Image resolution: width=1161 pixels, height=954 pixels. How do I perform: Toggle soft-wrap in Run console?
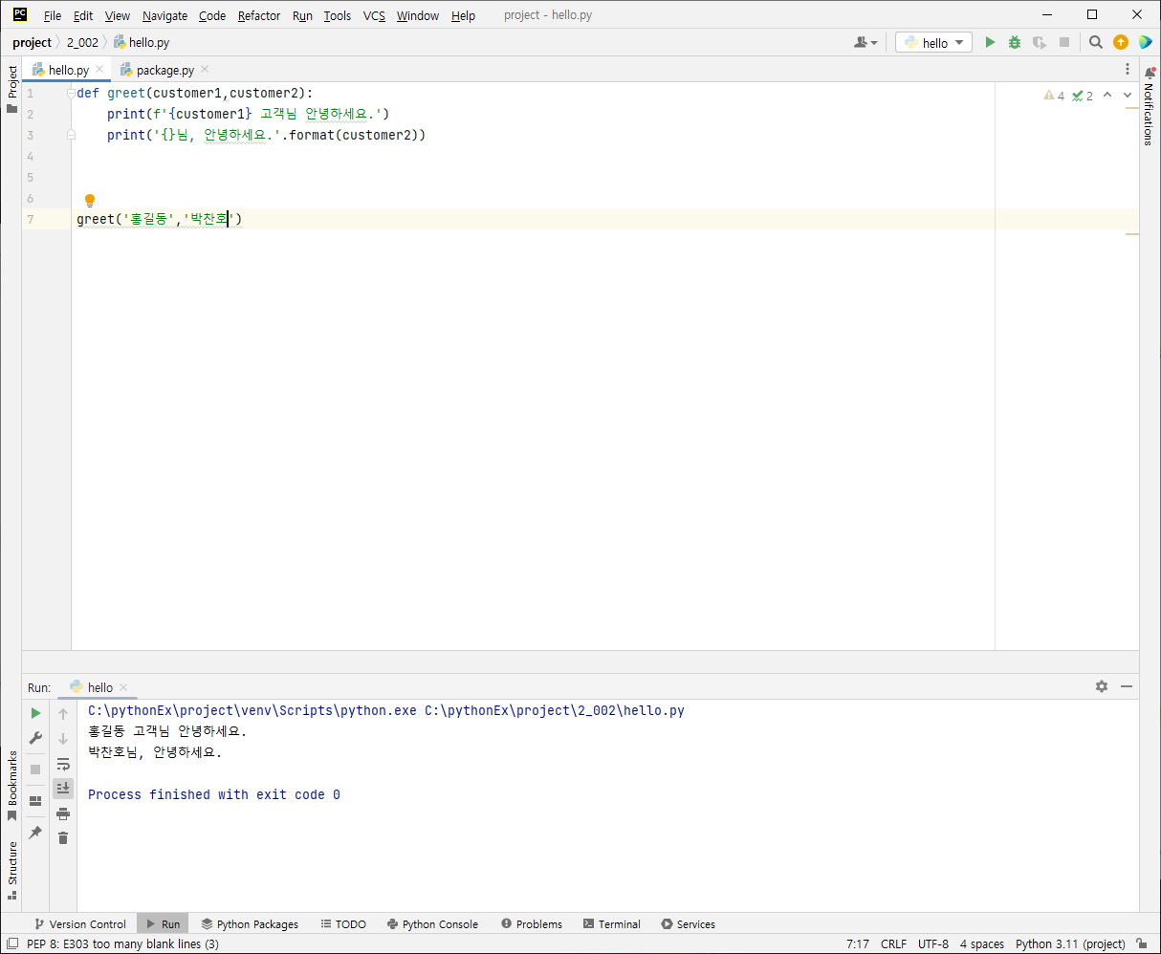[x=63, y=764]
